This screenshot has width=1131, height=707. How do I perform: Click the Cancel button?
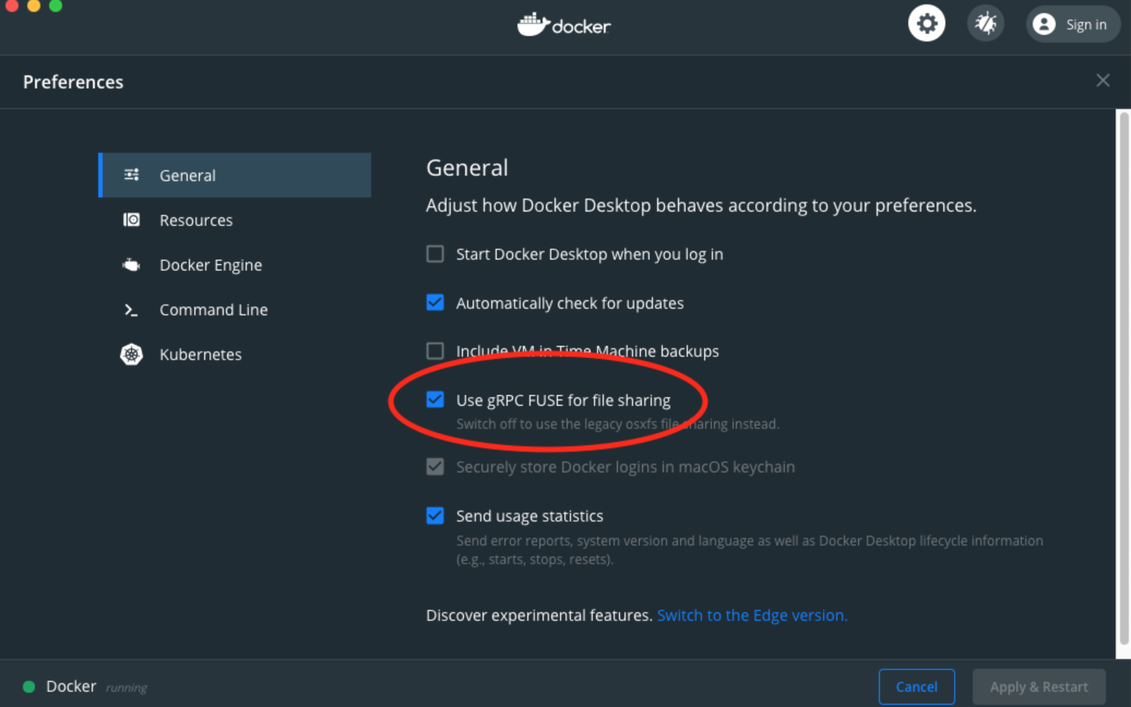tap(916, 686)
